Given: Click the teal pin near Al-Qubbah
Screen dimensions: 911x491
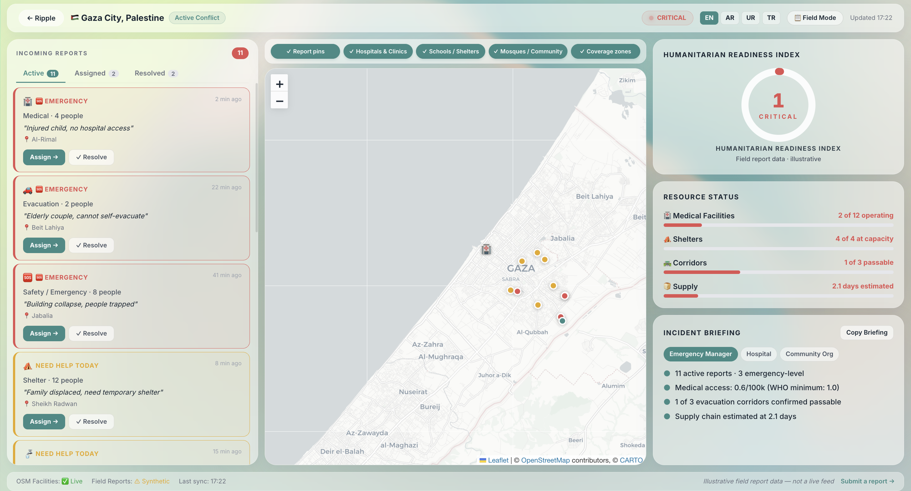Looking at the screenshot, I should tap(562, 321).
